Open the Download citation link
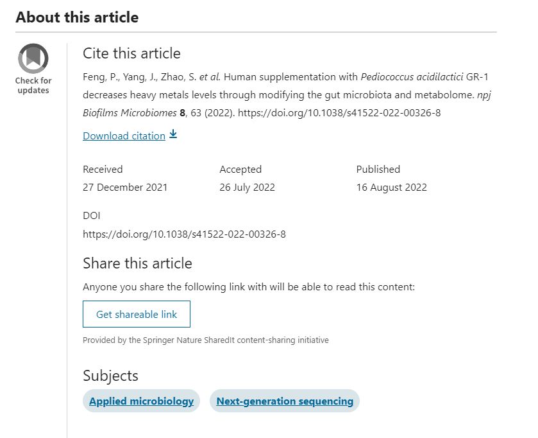 (124, 136)
